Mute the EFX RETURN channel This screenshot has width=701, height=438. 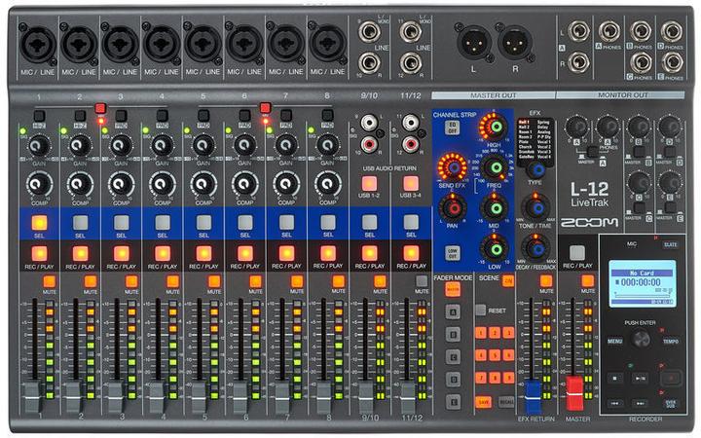[x=546, y=280]
